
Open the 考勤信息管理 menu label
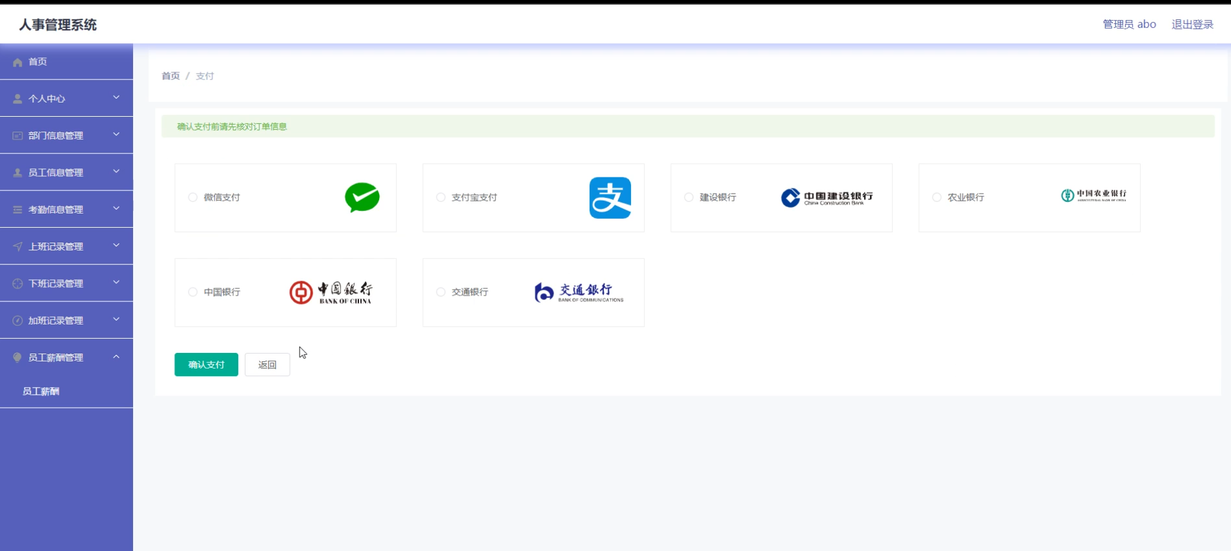[56, 210]
